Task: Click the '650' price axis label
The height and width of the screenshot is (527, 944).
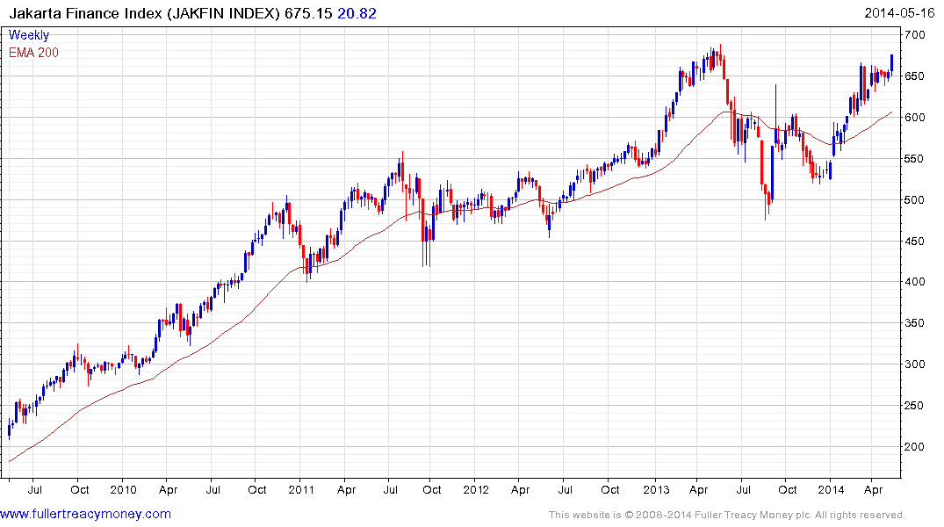Action: click(x=914, y=76)
